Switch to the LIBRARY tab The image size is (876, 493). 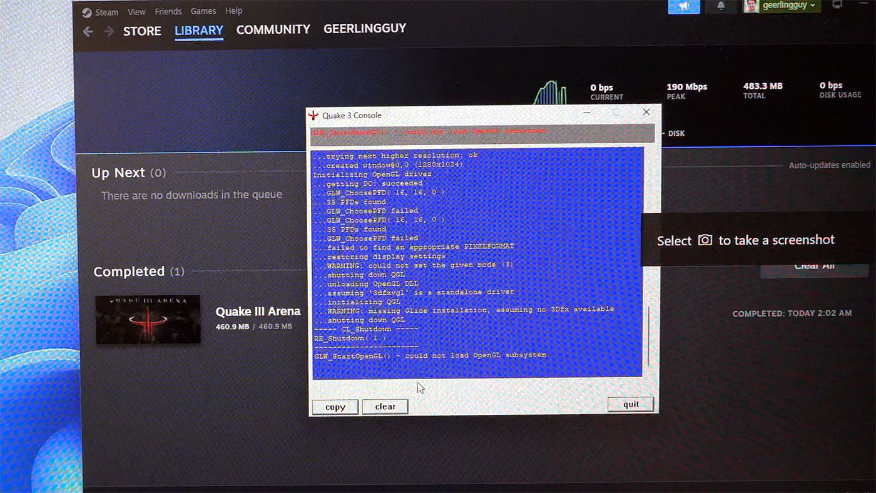[x=199, y=30]
